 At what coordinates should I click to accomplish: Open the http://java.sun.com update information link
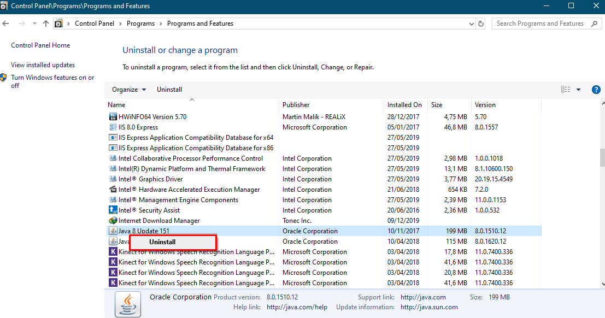click(x=429, y=307)
